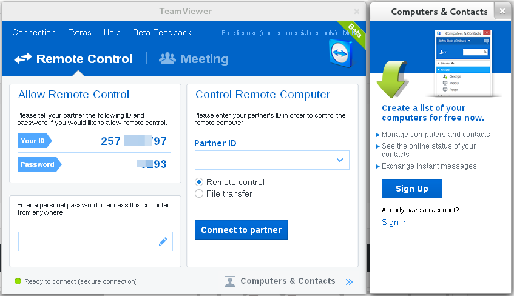Open the Extras menu
Screen dimensions: 514x296
coord(79,32)
